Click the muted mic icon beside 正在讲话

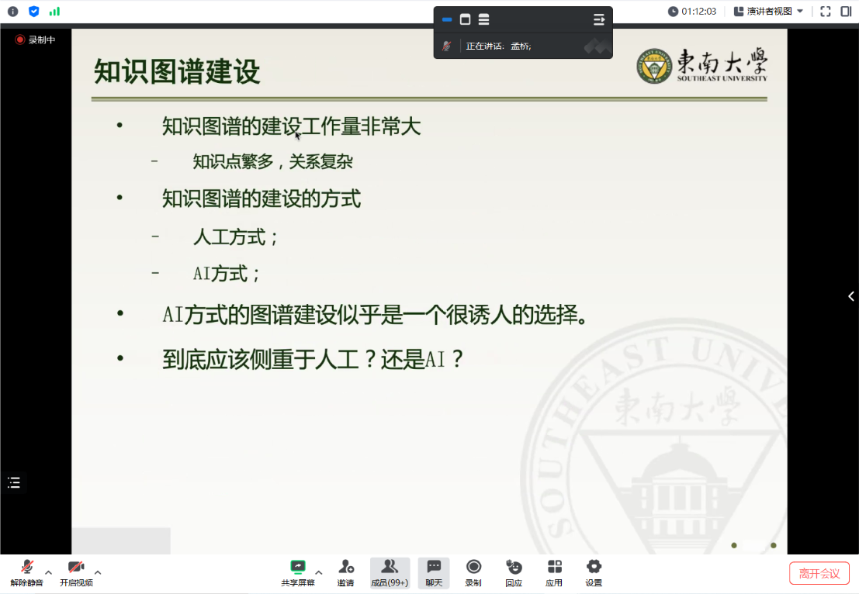tap(447, 46)
